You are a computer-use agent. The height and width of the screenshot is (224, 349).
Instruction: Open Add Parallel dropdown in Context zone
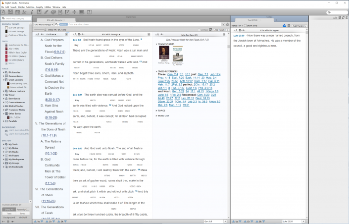299,26
